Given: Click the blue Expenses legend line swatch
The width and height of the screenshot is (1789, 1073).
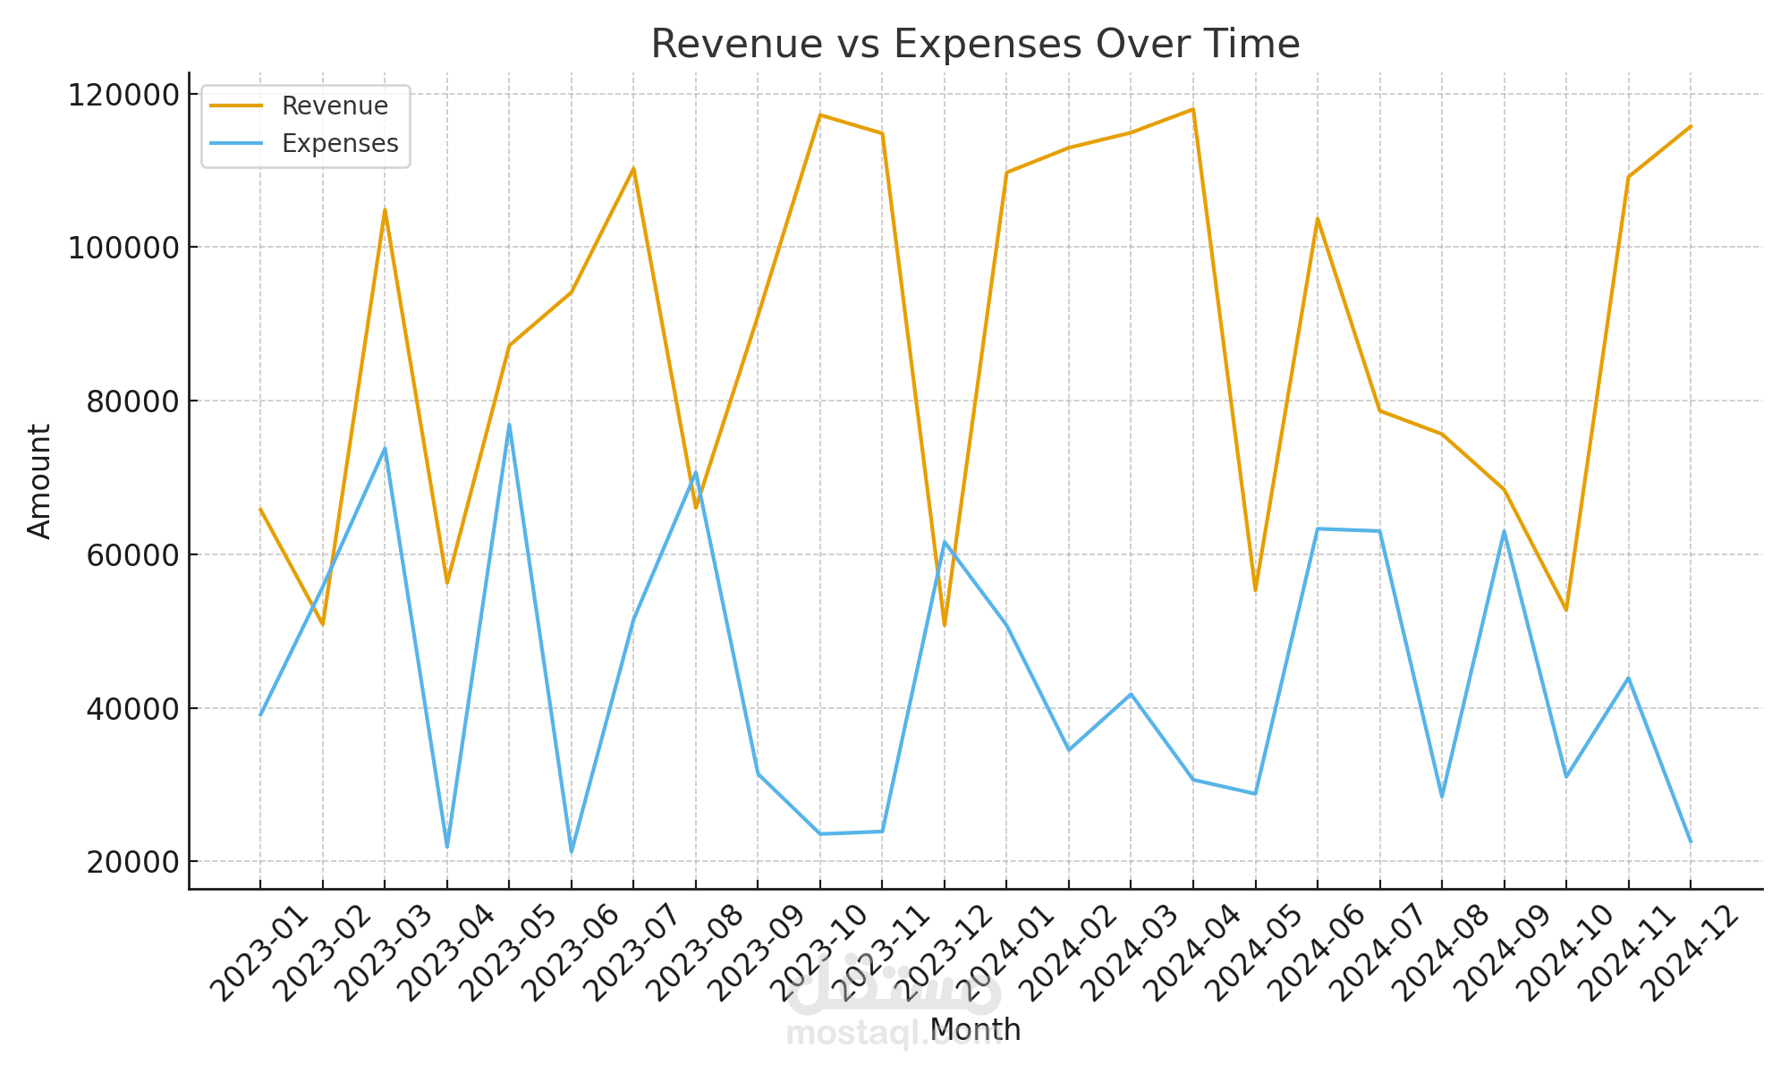Looking at the screenshot, I should [236, 144].
